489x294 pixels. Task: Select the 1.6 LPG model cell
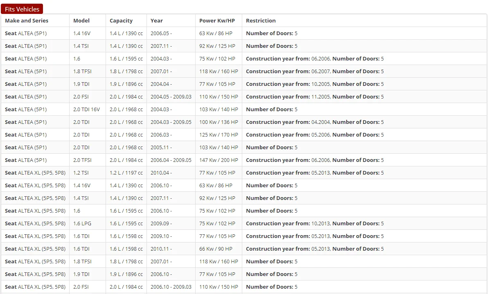[x=82, y=224]
